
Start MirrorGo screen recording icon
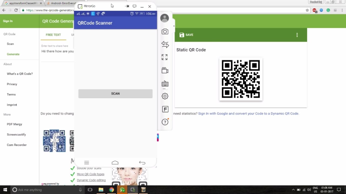click(165, 70)
